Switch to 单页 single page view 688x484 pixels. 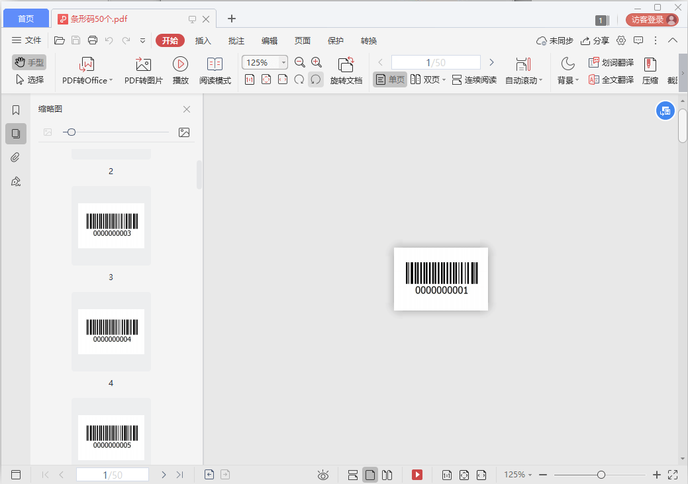click(x=390, y=79)
